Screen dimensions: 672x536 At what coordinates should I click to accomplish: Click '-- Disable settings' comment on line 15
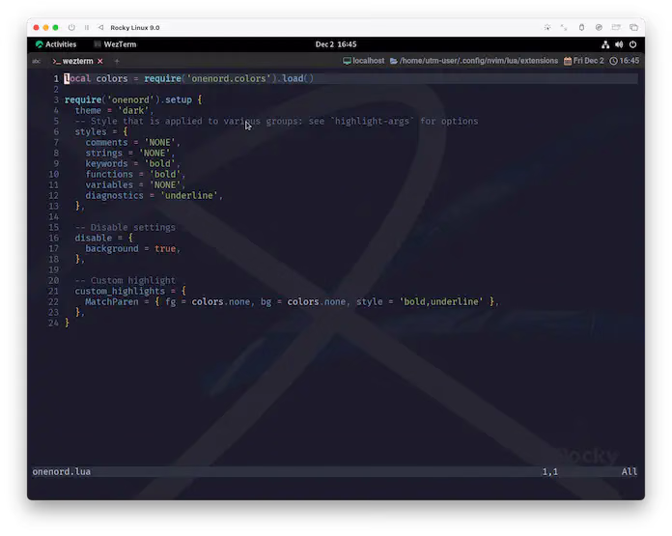pyautogui.click(x=126, y=227)
